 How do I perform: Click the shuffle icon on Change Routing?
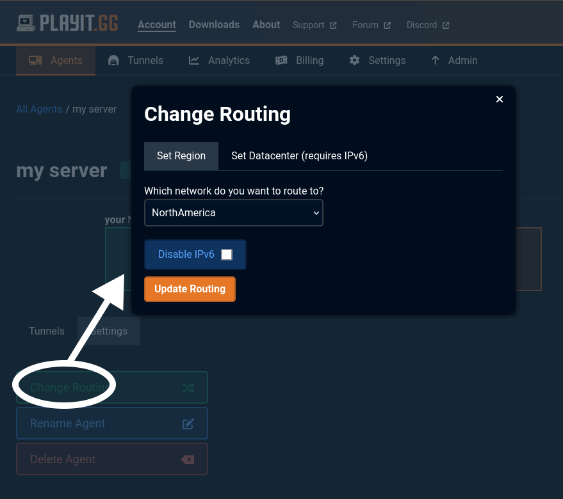click(x=188, y=387)
